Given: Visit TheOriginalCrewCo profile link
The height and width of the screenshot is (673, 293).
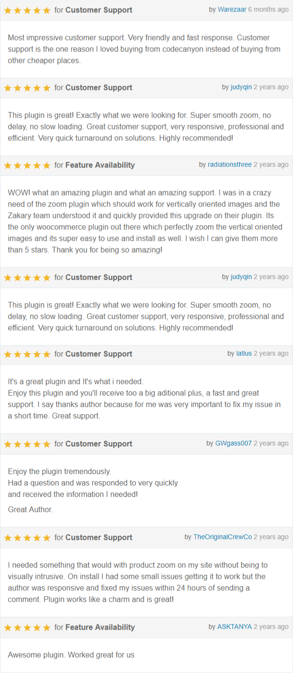Looking at the screenshot, I should click(223, 537).
